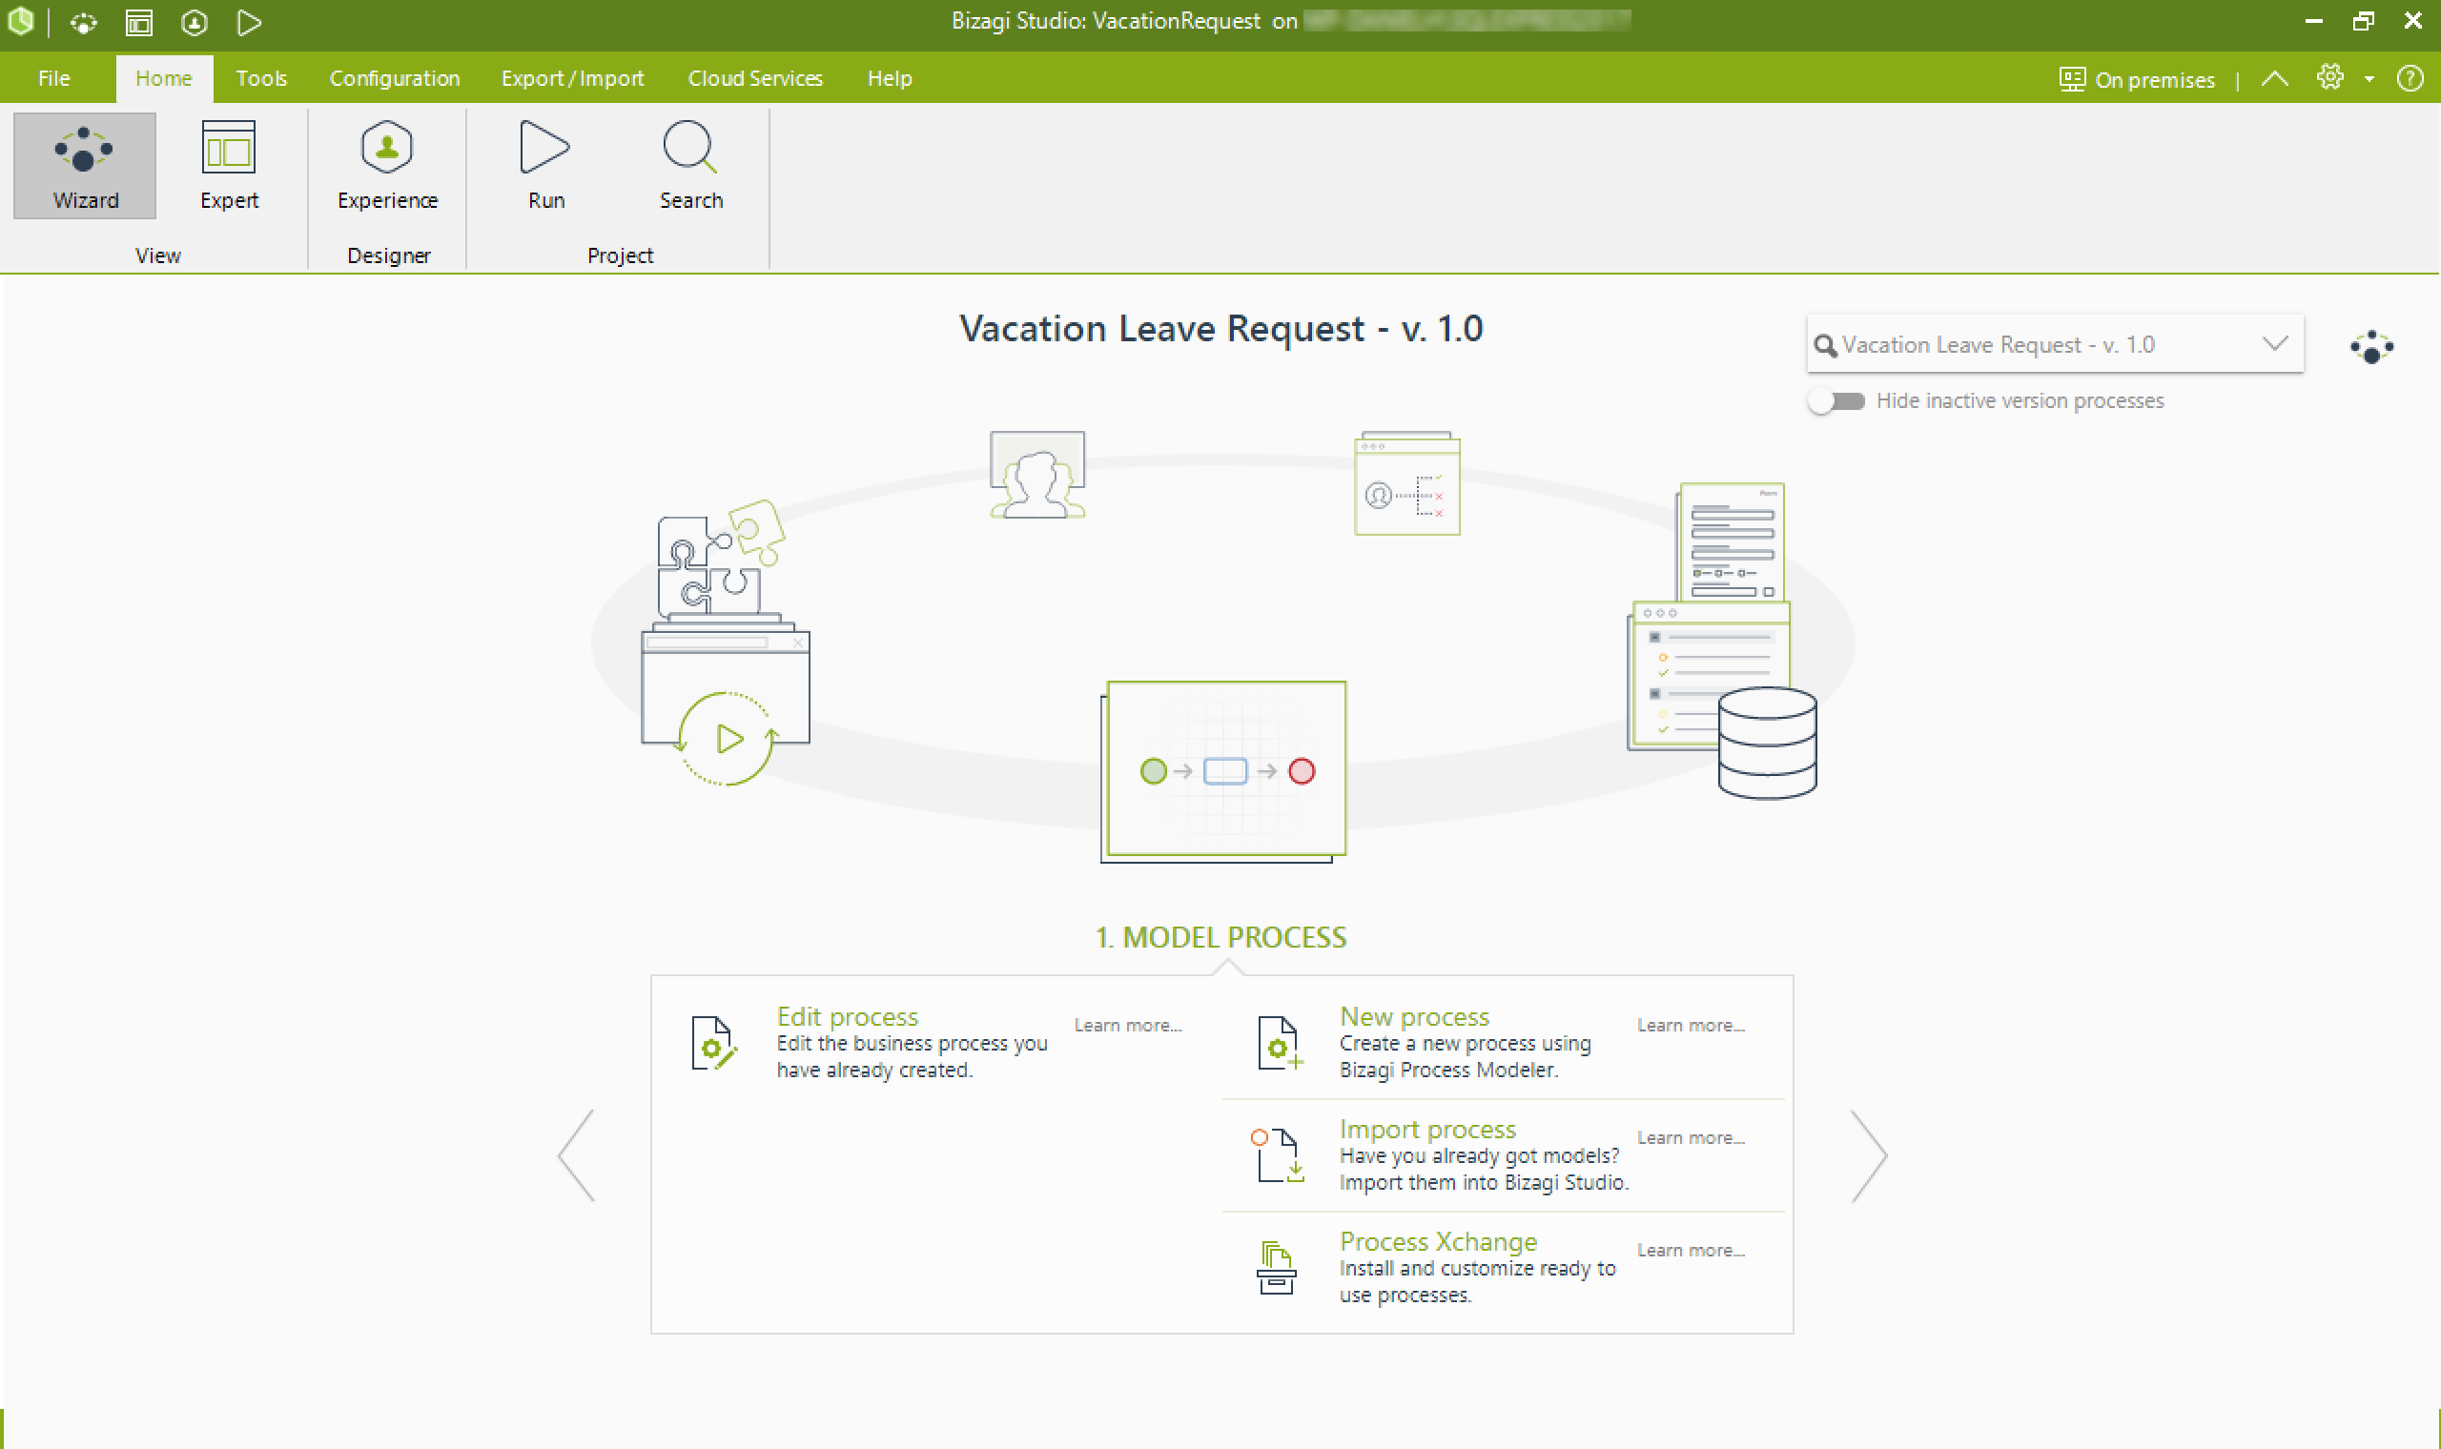
Task: Click the wizard icon in quick access bar
Action: 84,23
